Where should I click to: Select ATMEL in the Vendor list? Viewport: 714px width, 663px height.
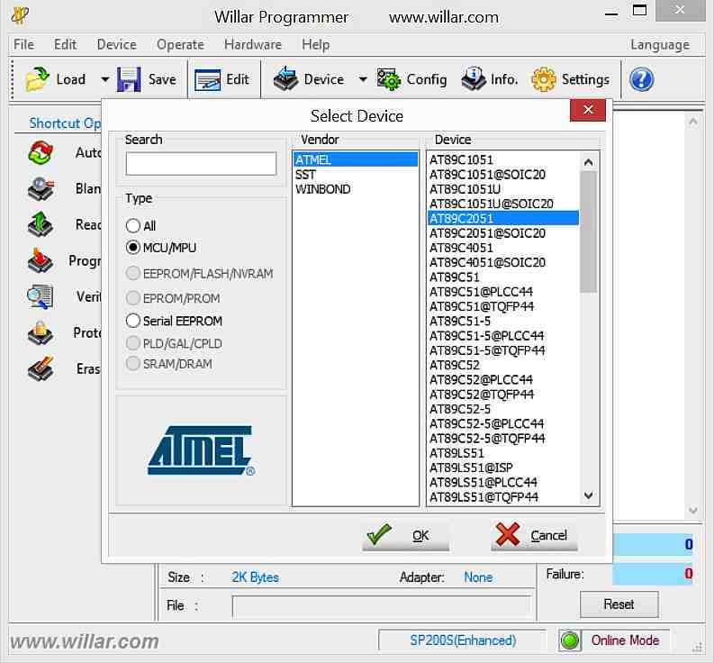click(x=355, y=159)
